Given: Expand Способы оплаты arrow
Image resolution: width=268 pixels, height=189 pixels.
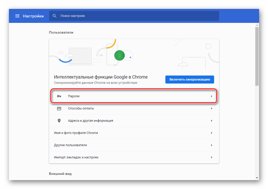Looking at the screenshot, I should [x=212, y=108].
